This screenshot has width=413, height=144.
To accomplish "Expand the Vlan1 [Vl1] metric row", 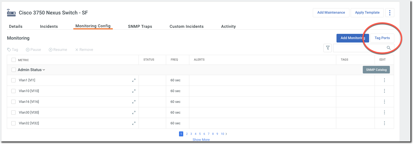I will tap(134, 80).
